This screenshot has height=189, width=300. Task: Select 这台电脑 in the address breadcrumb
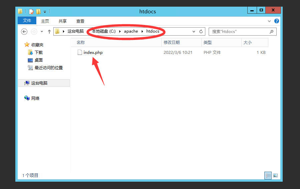tap(76, 31)
